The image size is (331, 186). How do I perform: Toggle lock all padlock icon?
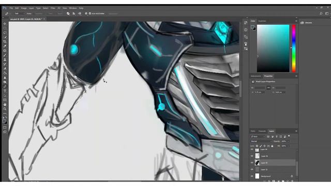point(272,146)
